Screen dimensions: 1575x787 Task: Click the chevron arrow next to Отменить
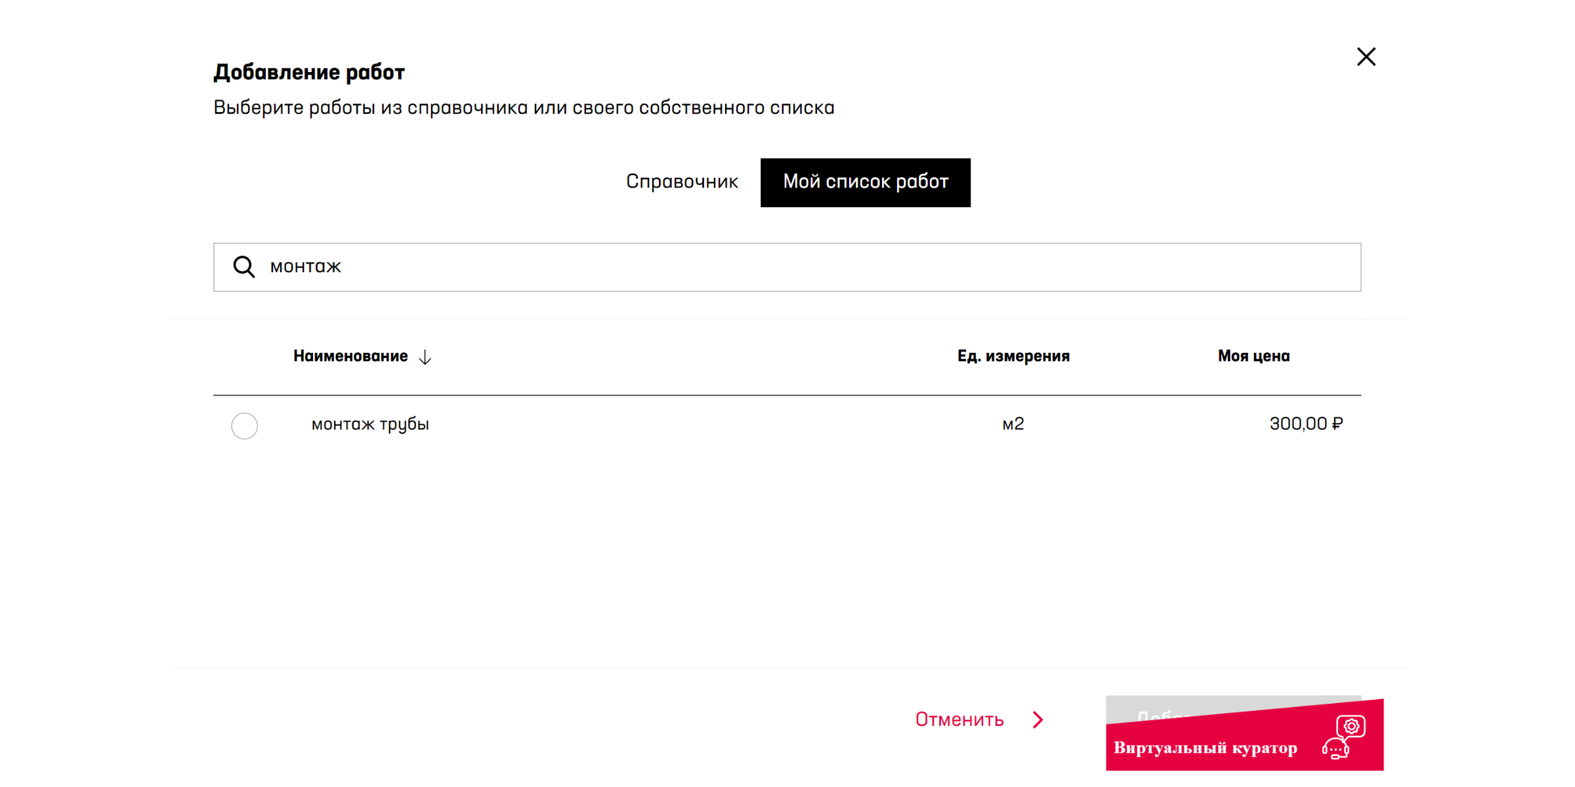(1038, 719)
